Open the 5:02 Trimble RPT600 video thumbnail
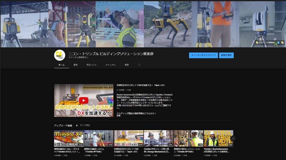 tap(99, 138)
